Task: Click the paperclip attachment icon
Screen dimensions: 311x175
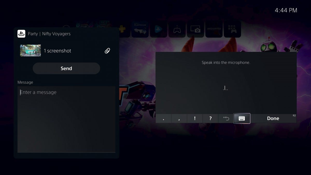Action: [107, 51]
